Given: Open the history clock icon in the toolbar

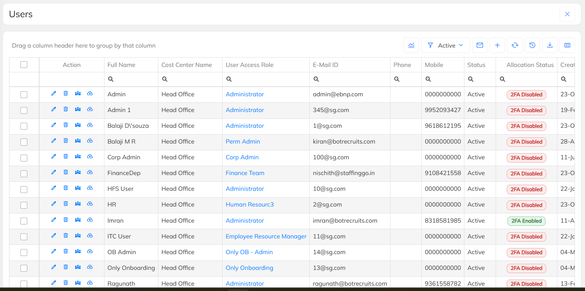Looking at the screenshot, I should coord(532,45).
